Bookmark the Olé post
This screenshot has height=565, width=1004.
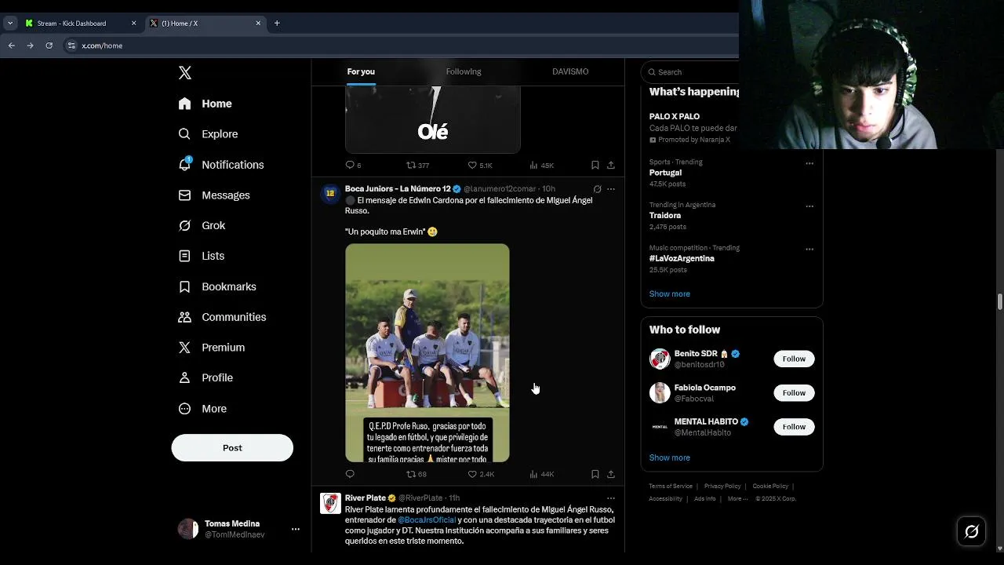[x=595, y=166]
